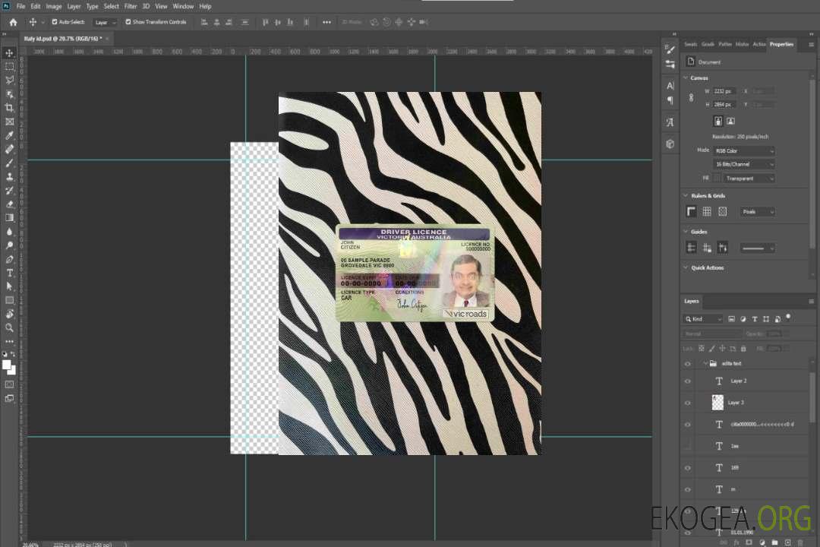Screen dimensions: 820x547
Task: Hide Layer 2 using its eye icon
Action: point(688,381)
